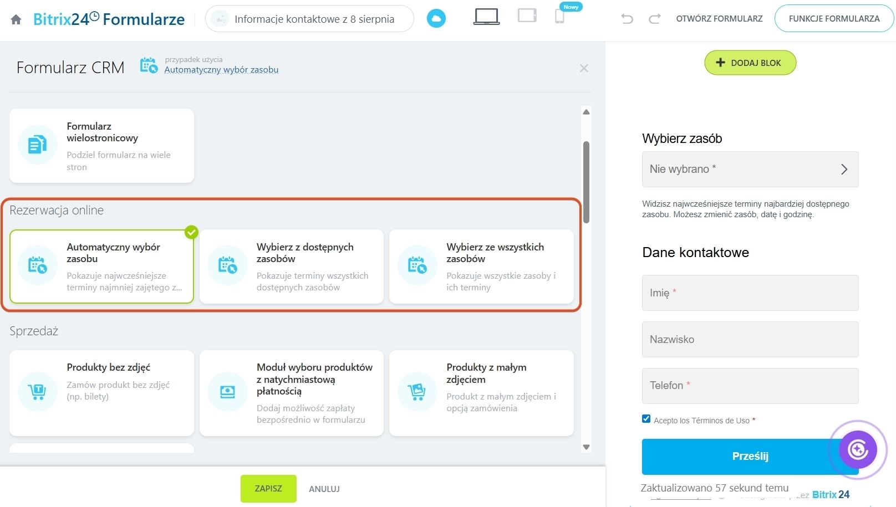The image size is (896, 507).
Task: Save with the ZAPISZ button
Action: 268,489
